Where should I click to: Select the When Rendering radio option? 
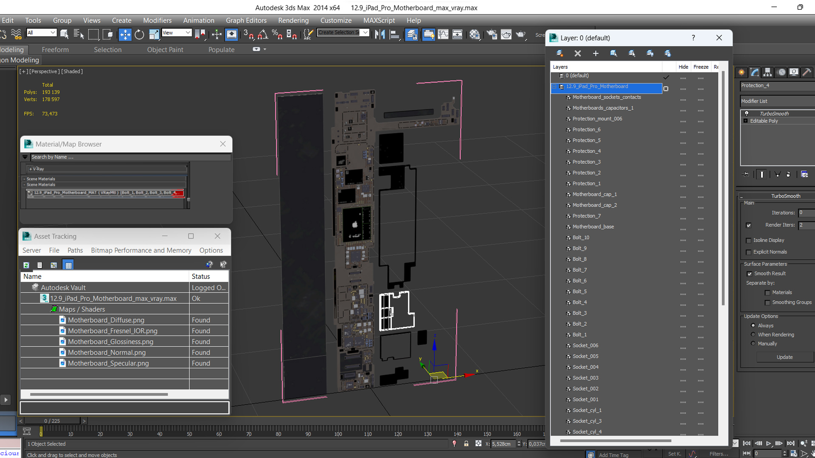tap(753, 334)
